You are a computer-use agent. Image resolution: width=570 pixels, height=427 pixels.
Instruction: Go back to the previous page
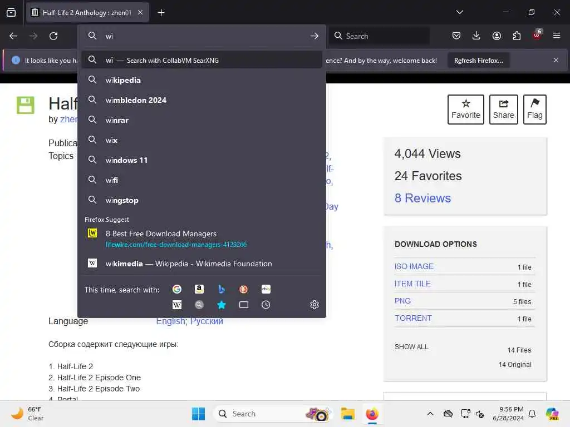(13, 36)
